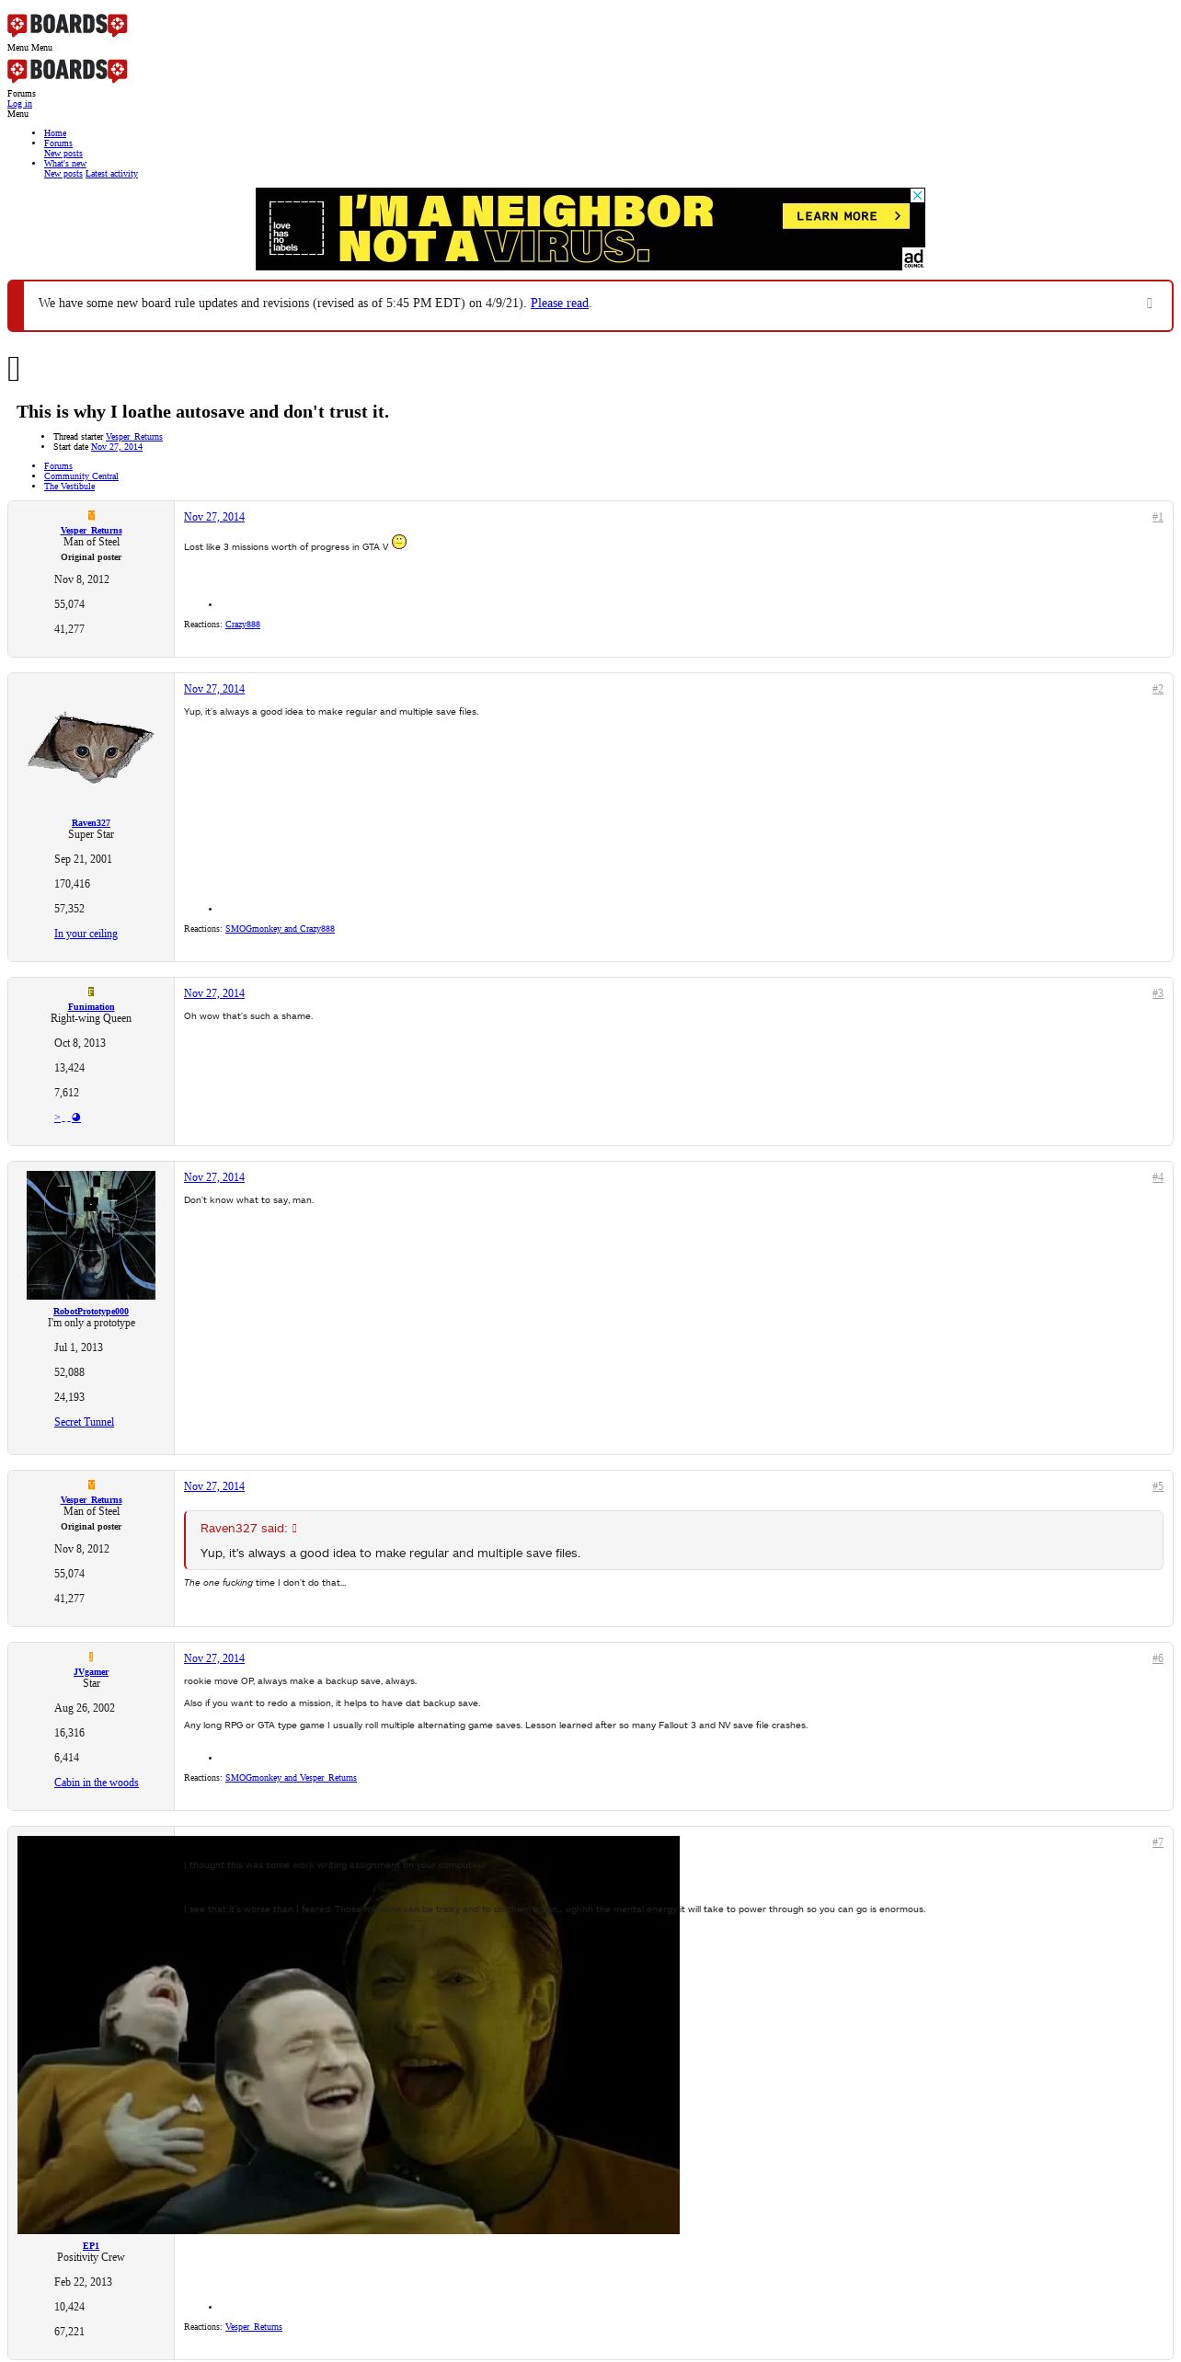
Task: Open the Forums breadcrumb link
Action: coord(58,466)
